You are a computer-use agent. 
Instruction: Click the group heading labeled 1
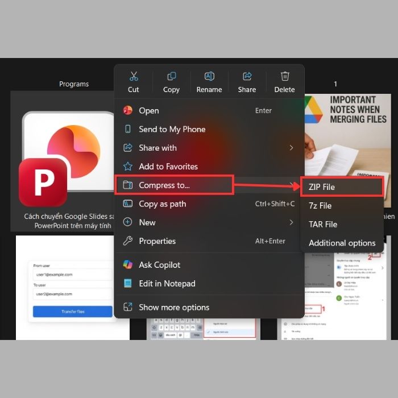[335, 84]
